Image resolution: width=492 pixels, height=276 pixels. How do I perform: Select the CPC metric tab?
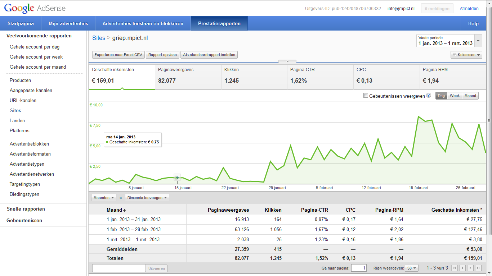coord(386,77)
